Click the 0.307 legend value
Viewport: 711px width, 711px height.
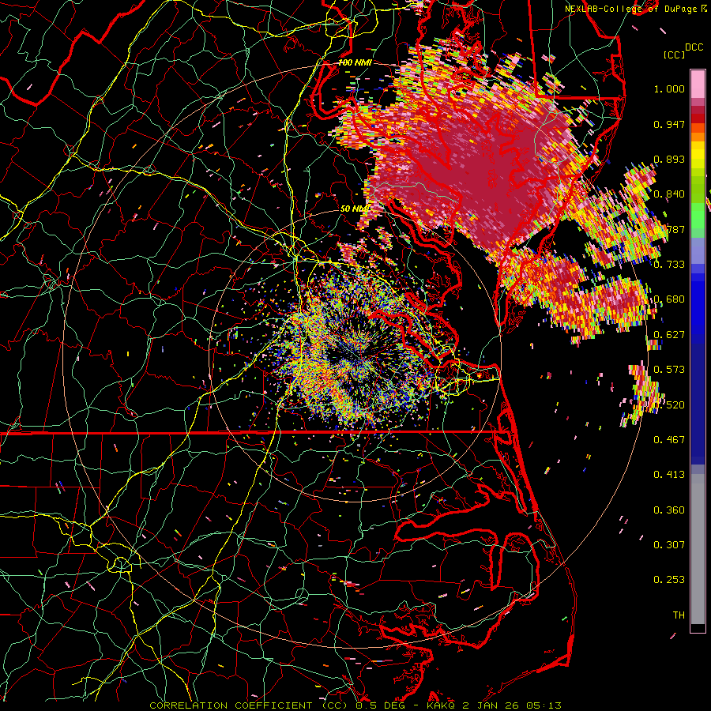pyautogui.click(x=669, y=544)
